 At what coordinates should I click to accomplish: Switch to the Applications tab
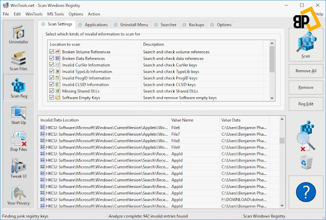(93, 25)
